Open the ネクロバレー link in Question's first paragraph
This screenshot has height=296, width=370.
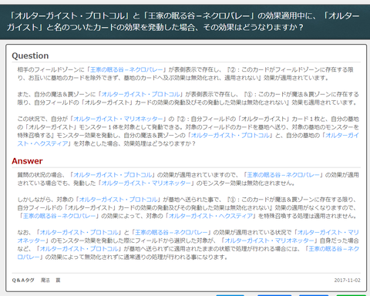click(126, 69)
